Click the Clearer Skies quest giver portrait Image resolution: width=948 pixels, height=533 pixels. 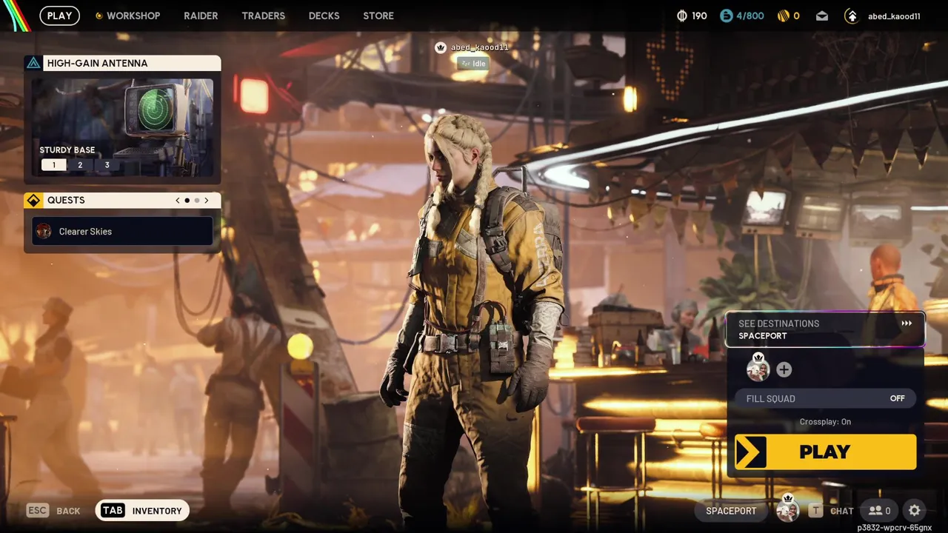click(44, 231)
